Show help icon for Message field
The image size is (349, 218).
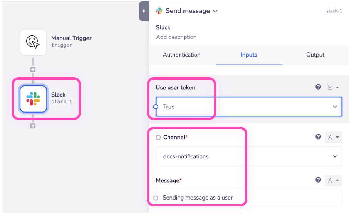pos(318,180)
